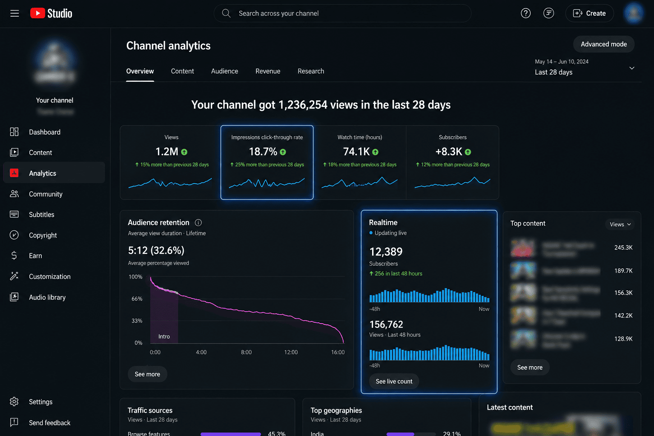Select the Subscribers metric card
Image resolution: width=654 pixels, height=436 pixels.
point(453,162)
